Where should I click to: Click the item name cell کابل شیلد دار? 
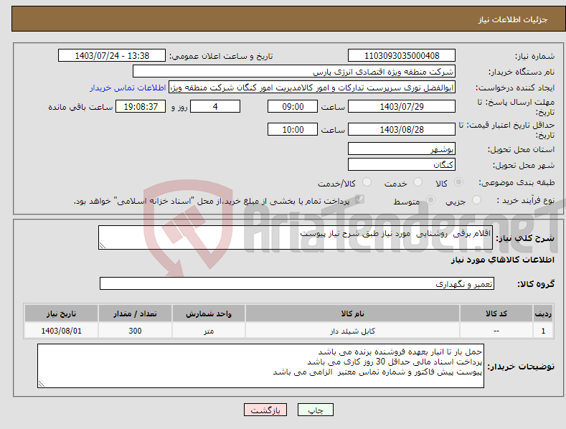point(352,331)
